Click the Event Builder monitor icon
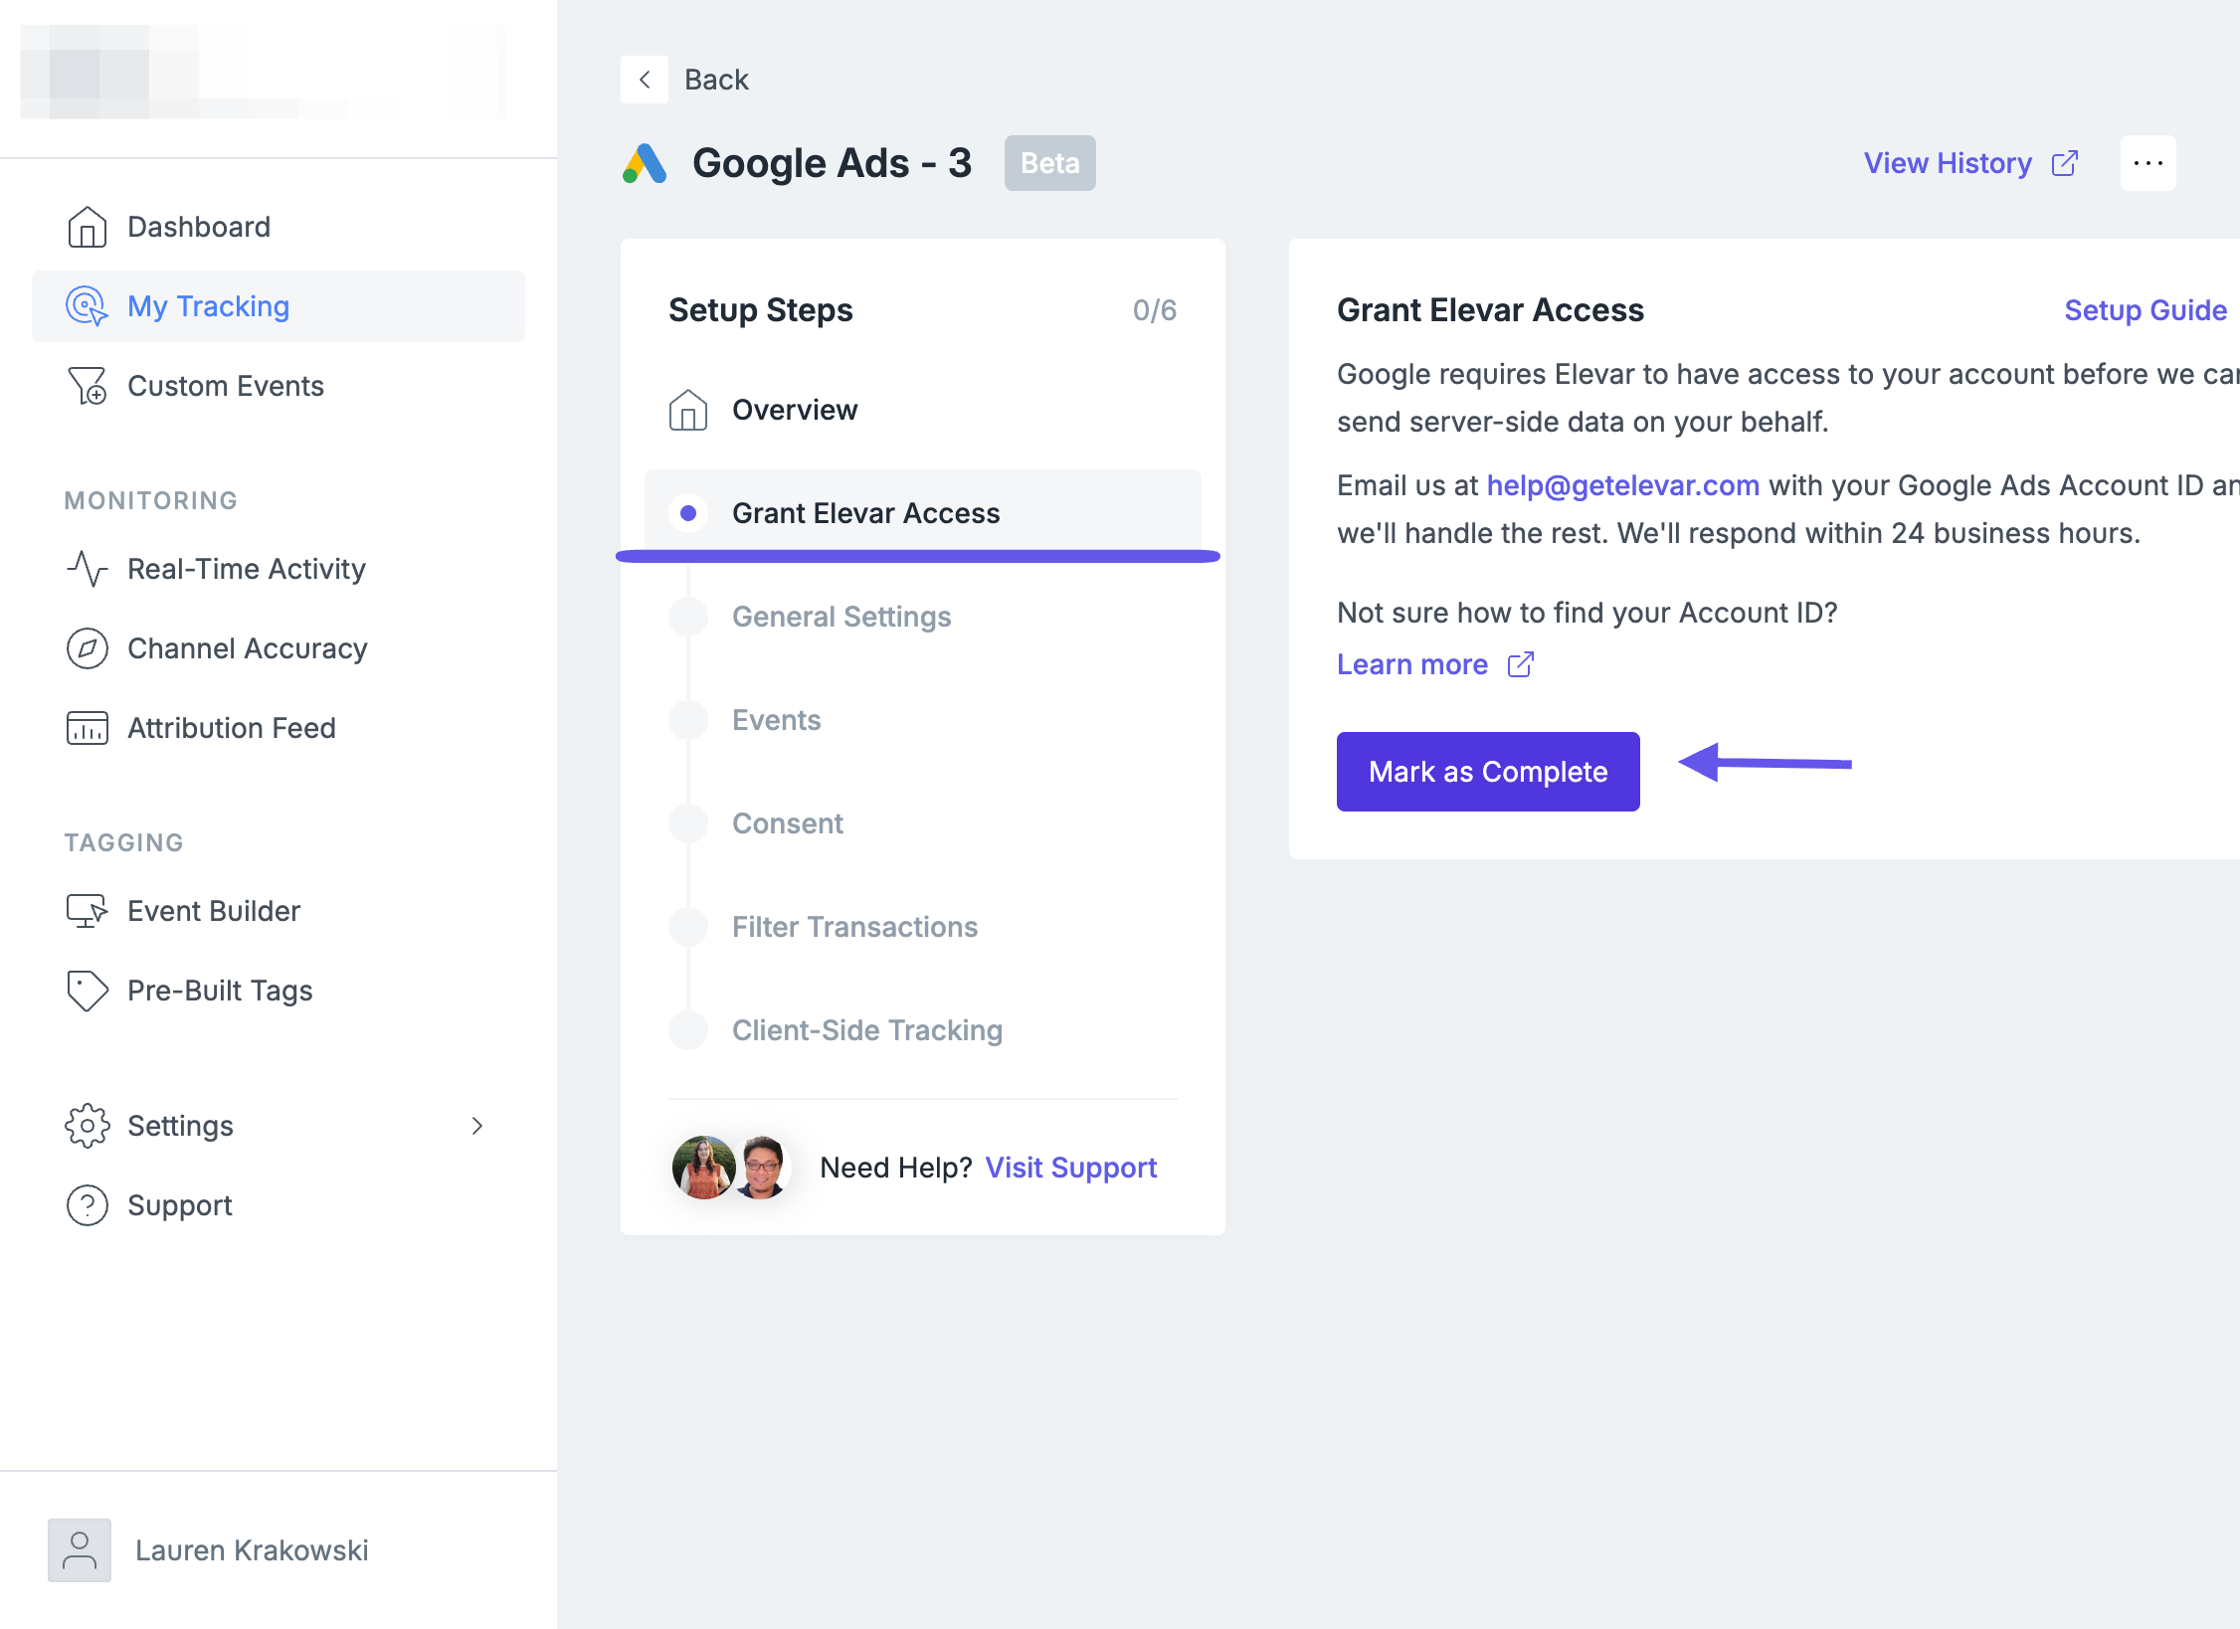This screenshot has height=1629, width=2240. pos(88,911)
